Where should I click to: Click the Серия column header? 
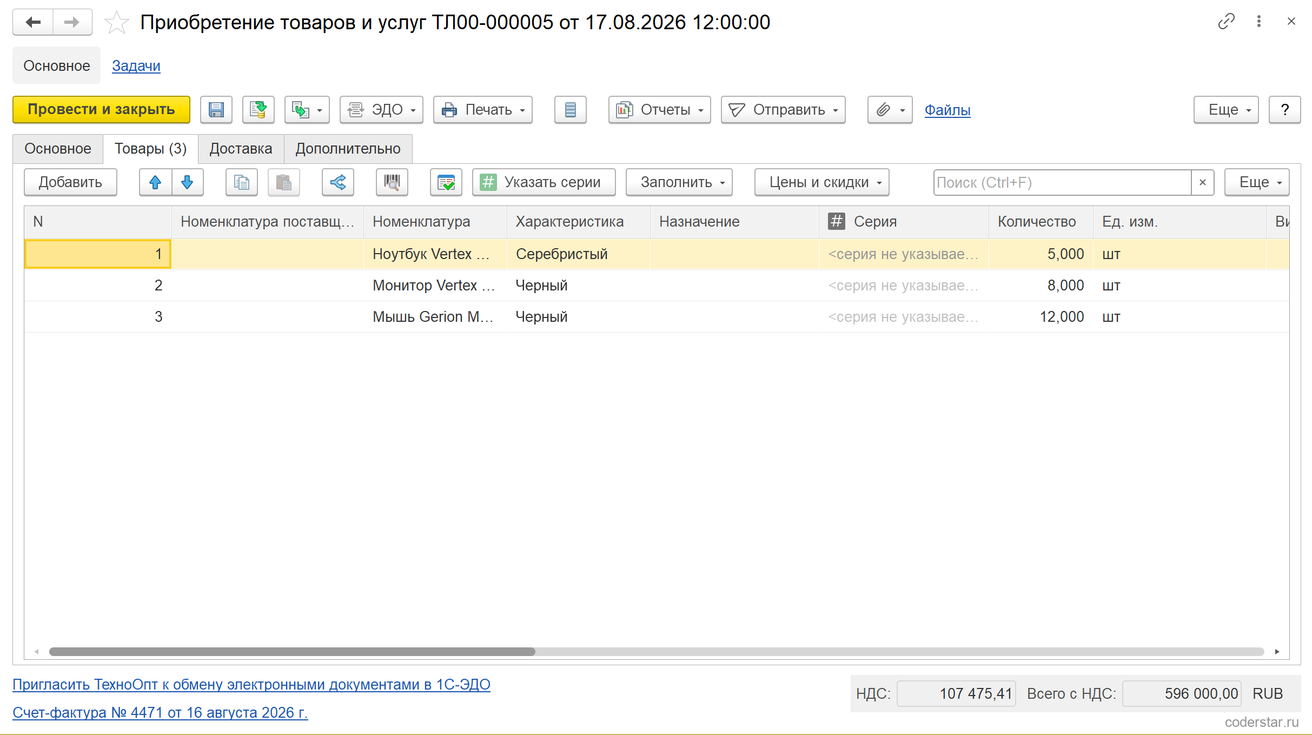point(904,222)
